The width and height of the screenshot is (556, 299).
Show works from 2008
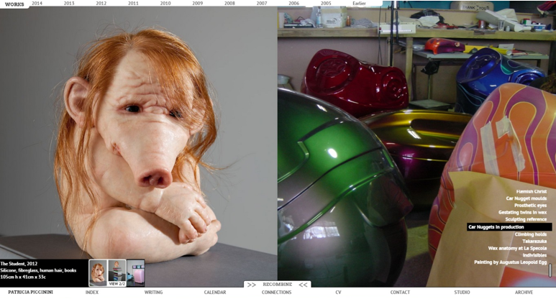coord(229,3)
